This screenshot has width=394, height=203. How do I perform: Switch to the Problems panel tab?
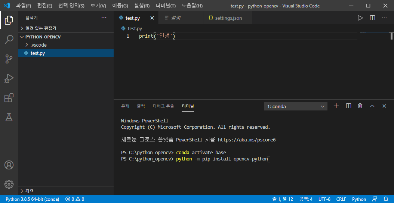tap(125, 106)
